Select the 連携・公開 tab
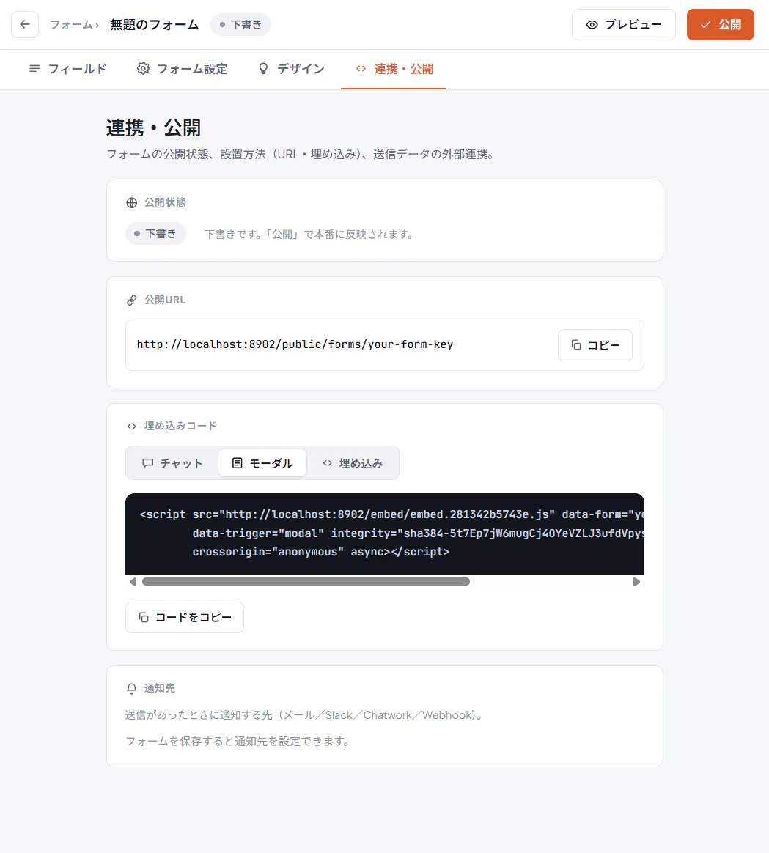 point(394,69)
